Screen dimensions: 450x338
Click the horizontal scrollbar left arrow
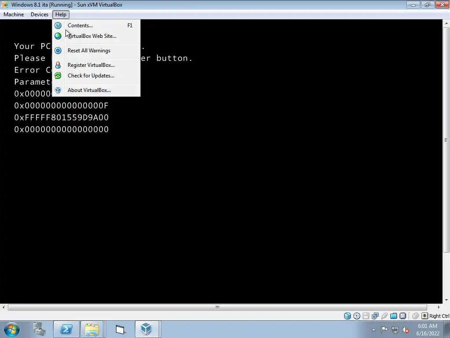3,307
